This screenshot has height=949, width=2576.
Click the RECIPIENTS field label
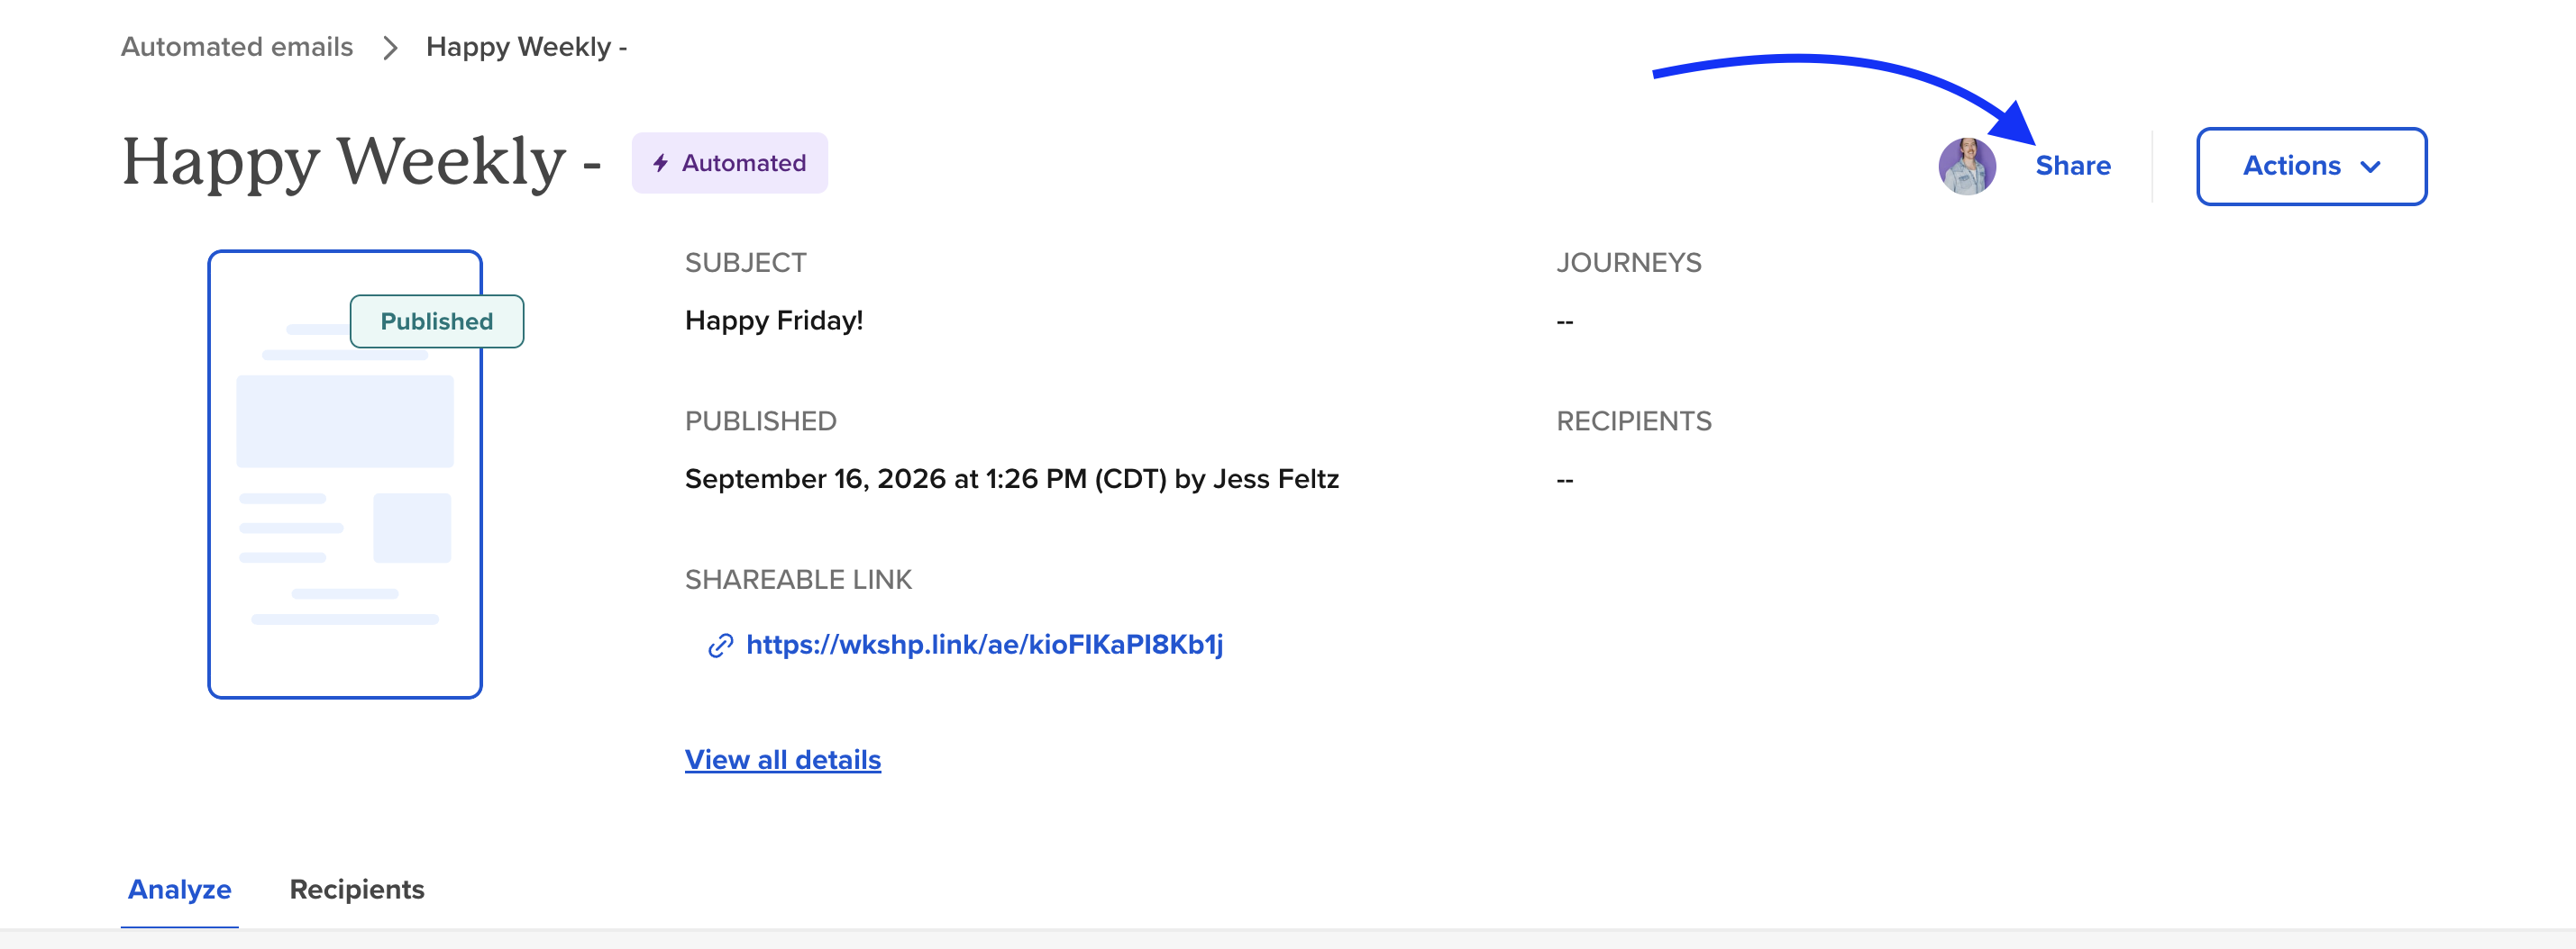click(1633, 421)
